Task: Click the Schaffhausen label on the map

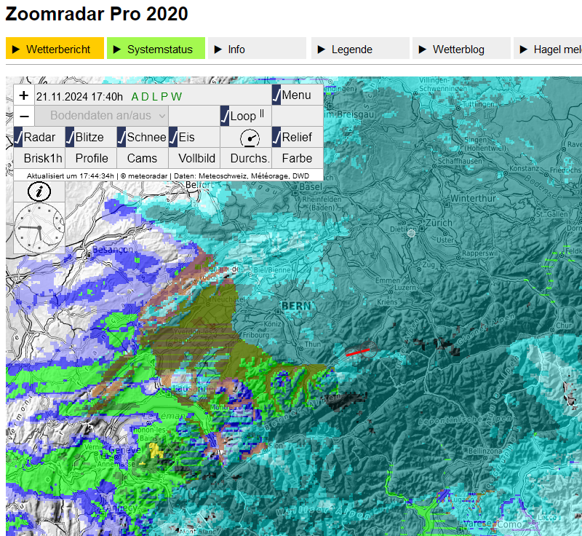Action: point(460,161)
